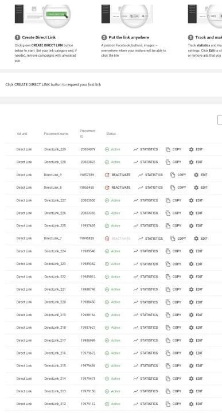Select placement ID 19979112
Screen dimensions: 222x413
pyautogui.click(x=88, y=404)
